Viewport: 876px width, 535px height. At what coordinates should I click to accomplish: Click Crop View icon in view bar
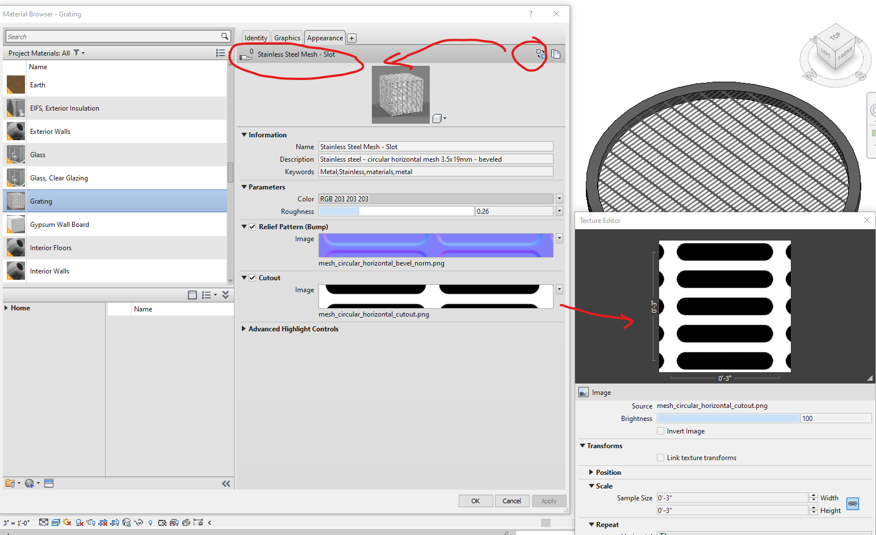103,523
